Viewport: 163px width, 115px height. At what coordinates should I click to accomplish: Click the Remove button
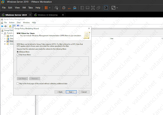35,79
